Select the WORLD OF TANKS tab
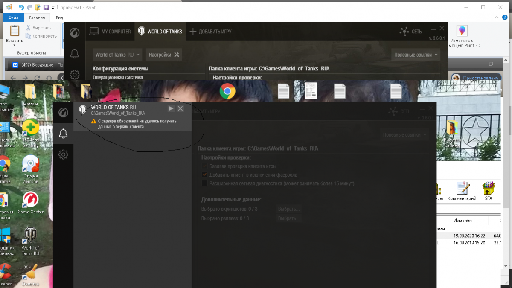This screenshot has height=288, width=512. 160,32
